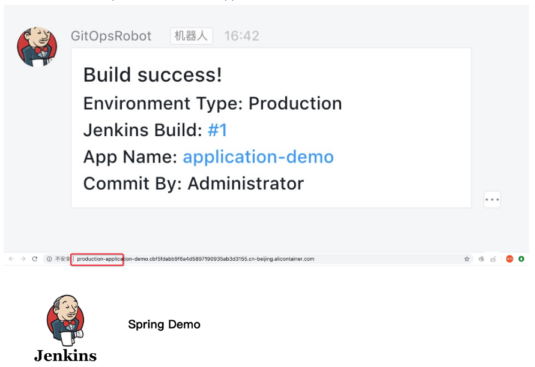Screen dimensions: 535x367
Task: Click the 机器人 robot tag badge
Action: tap(192, 36)
